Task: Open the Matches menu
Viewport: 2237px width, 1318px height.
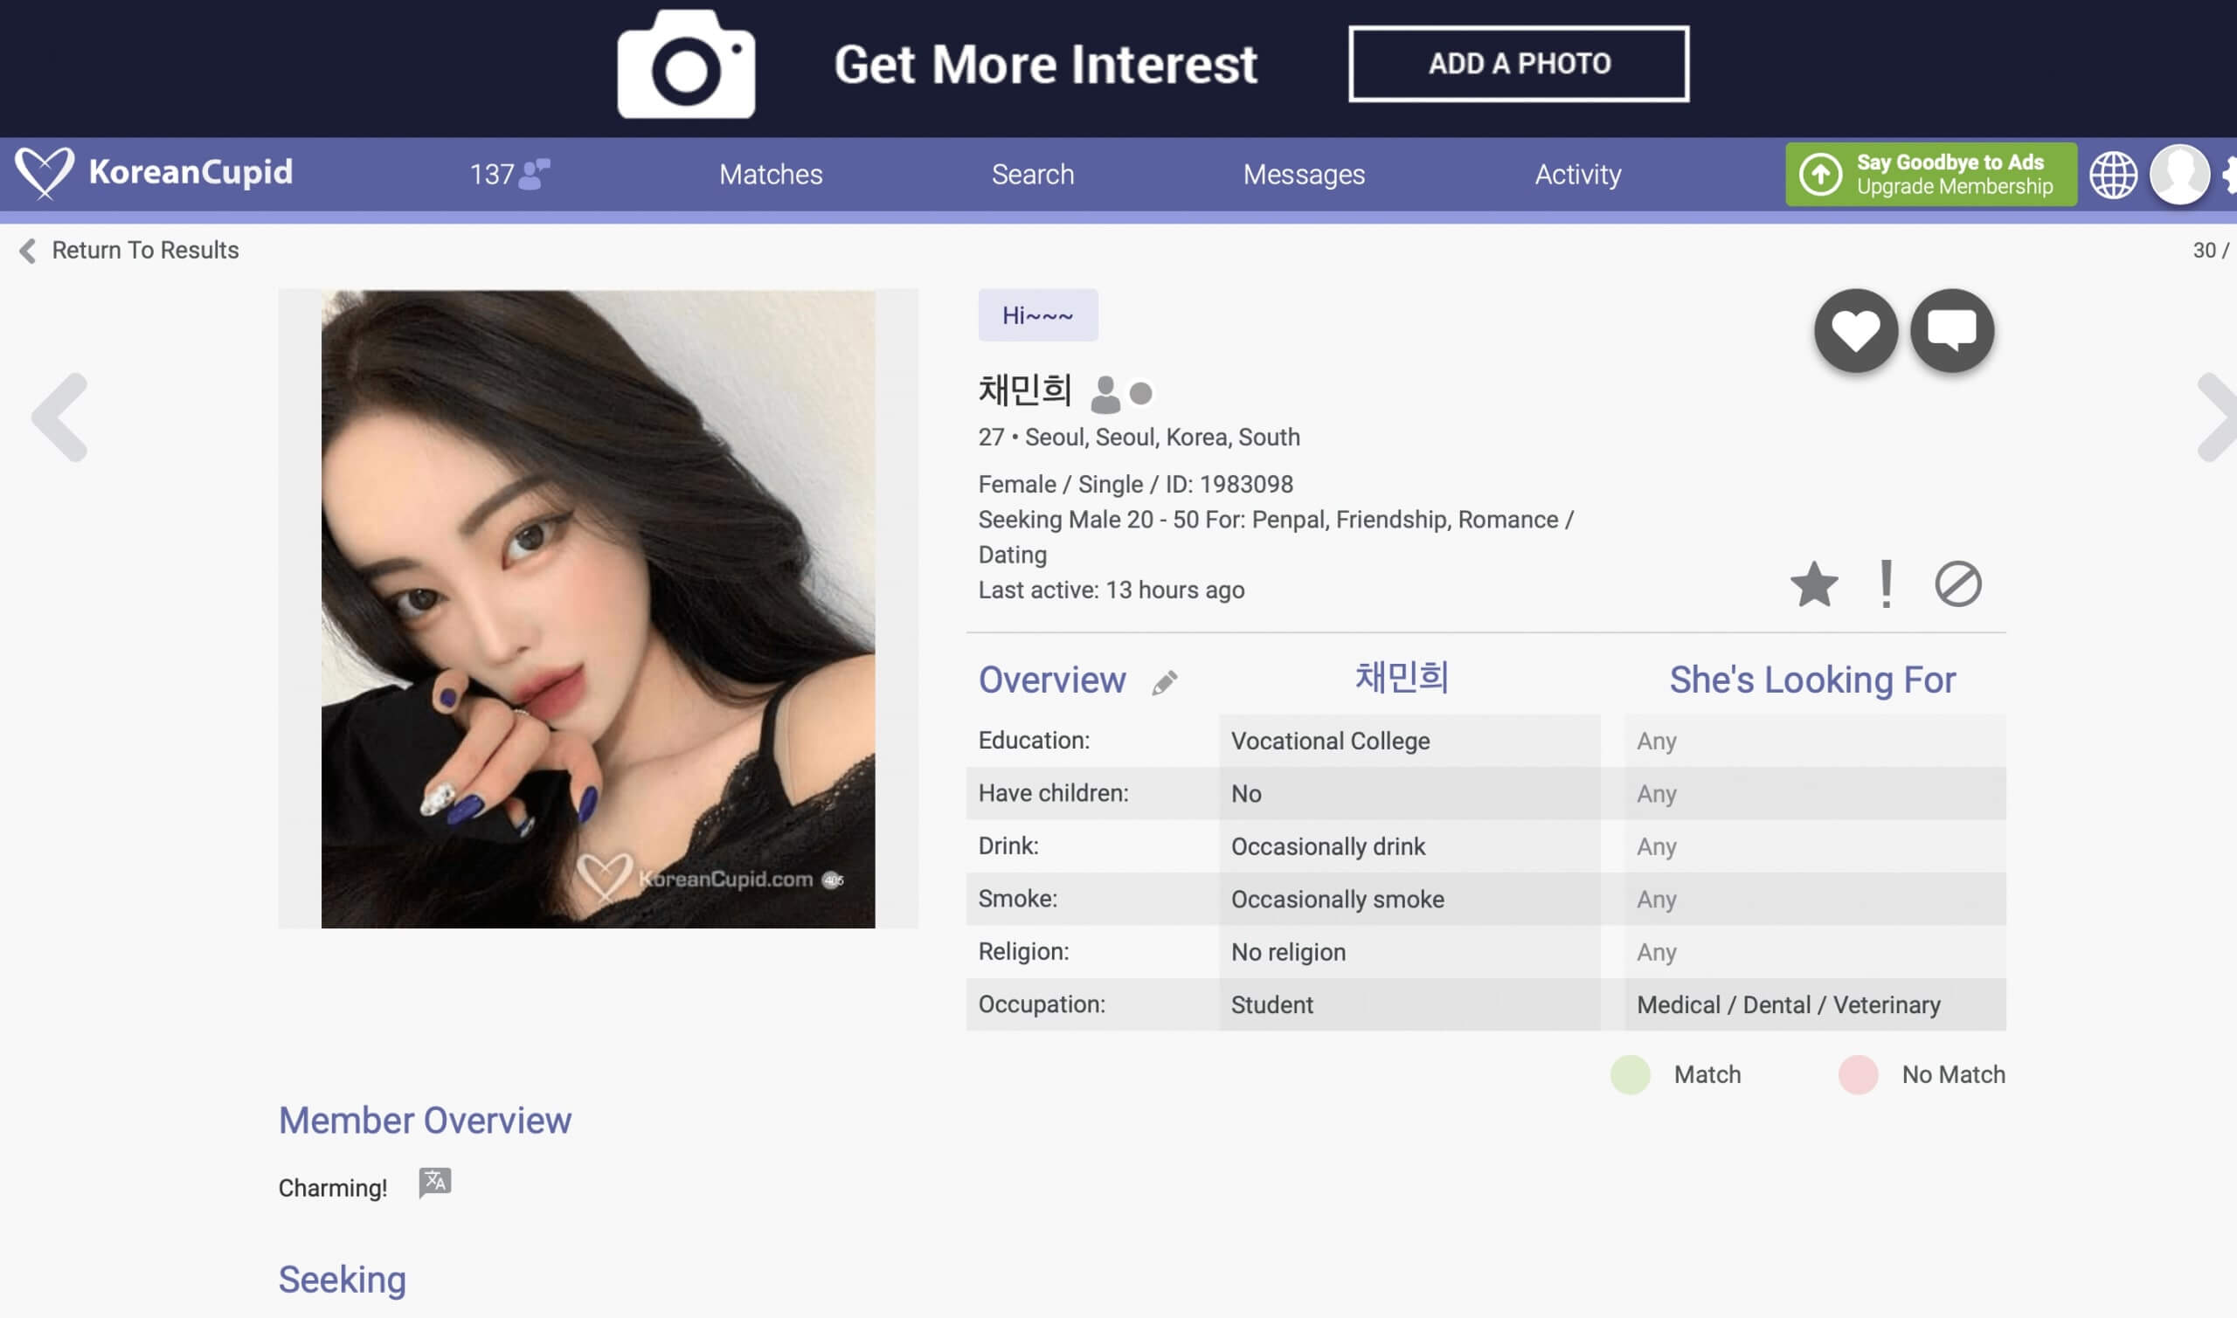Action: [770, 174]
